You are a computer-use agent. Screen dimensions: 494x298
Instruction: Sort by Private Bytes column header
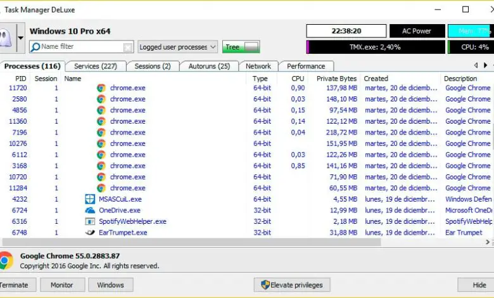[336, 79]
